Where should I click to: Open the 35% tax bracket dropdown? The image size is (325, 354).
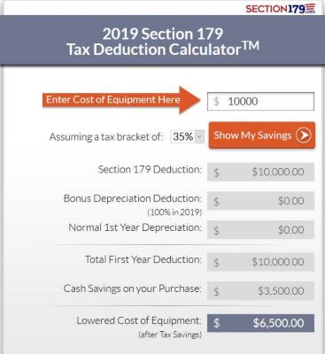187,137
